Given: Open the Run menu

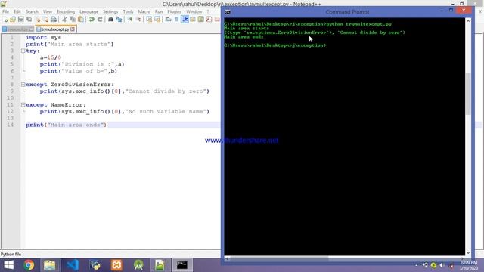Looking at the screenshot, I should 159,11.
